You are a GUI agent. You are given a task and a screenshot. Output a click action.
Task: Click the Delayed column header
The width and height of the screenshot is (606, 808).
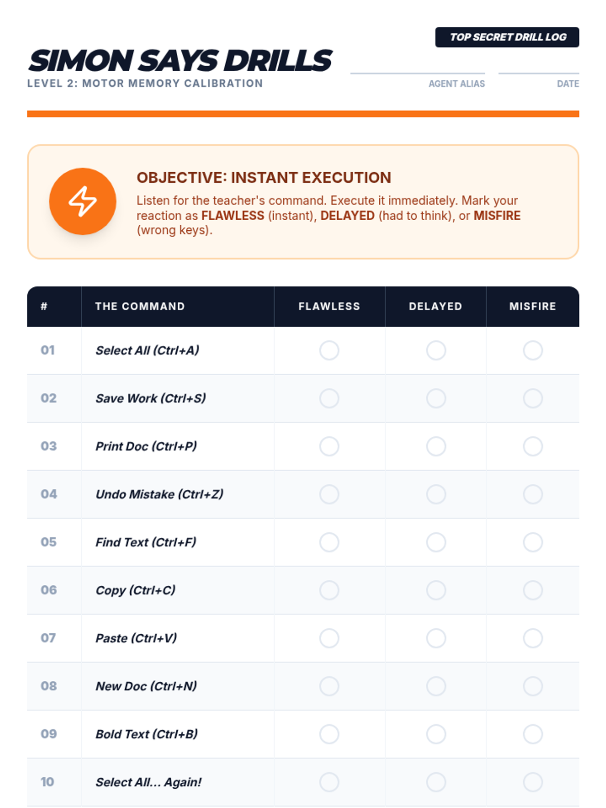pyautogui.click(x=436, y=307)
